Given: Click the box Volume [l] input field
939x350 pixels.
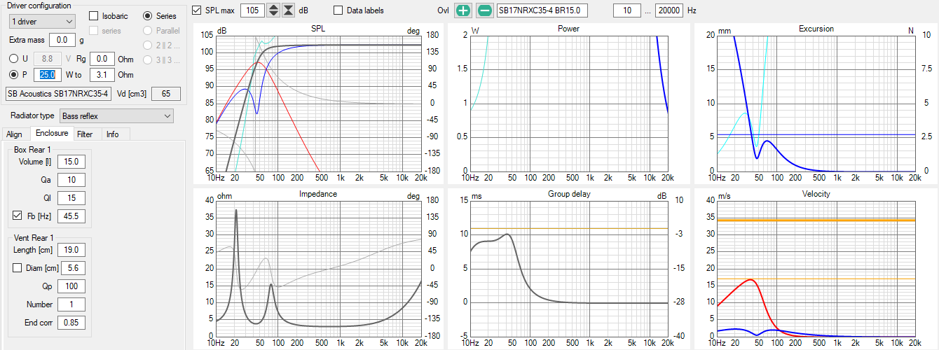Looking at the screenshot, I should click(x=72, y=162).
